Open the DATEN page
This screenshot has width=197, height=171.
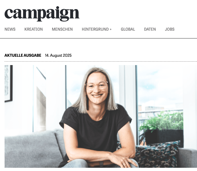click(x=150, y=29)
